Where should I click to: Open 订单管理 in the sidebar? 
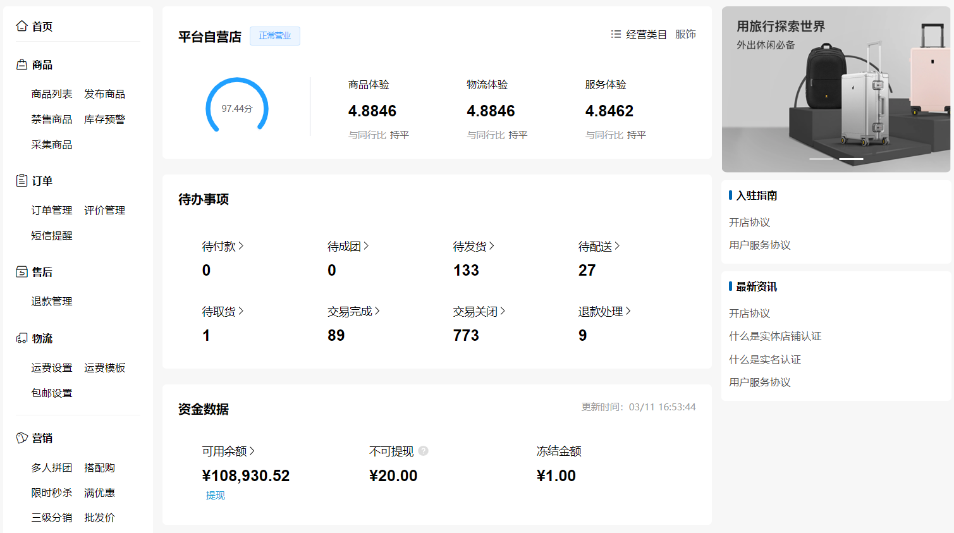coord(52,211)
